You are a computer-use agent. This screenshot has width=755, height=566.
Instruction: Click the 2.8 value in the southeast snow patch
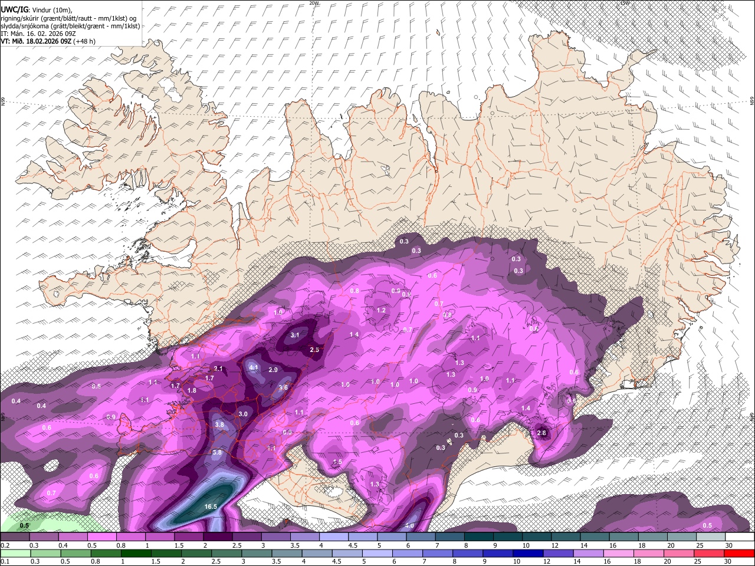(x=542, y=433)
